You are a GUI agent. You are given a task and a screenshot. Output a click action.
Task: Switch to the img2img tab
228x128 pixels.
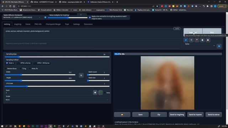point(18,24)
